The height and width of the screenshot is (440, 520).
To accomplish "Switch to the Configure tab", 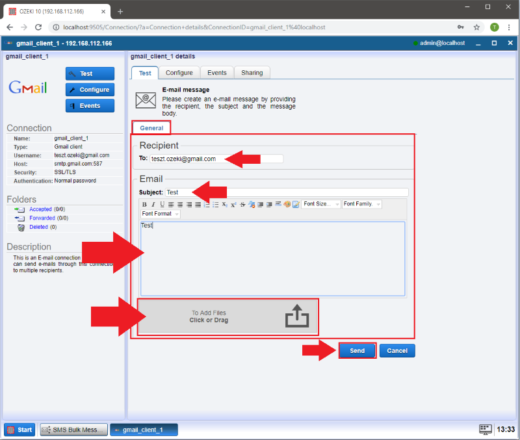I will [179, 73].
